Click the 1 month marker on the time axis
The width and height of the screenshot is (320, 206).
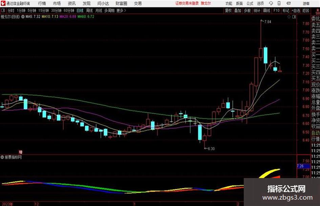134,204
